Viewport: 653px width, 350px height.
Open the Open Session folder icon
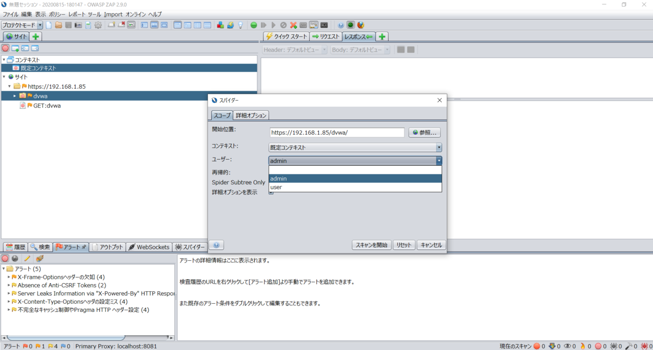[x=58, y=25]
